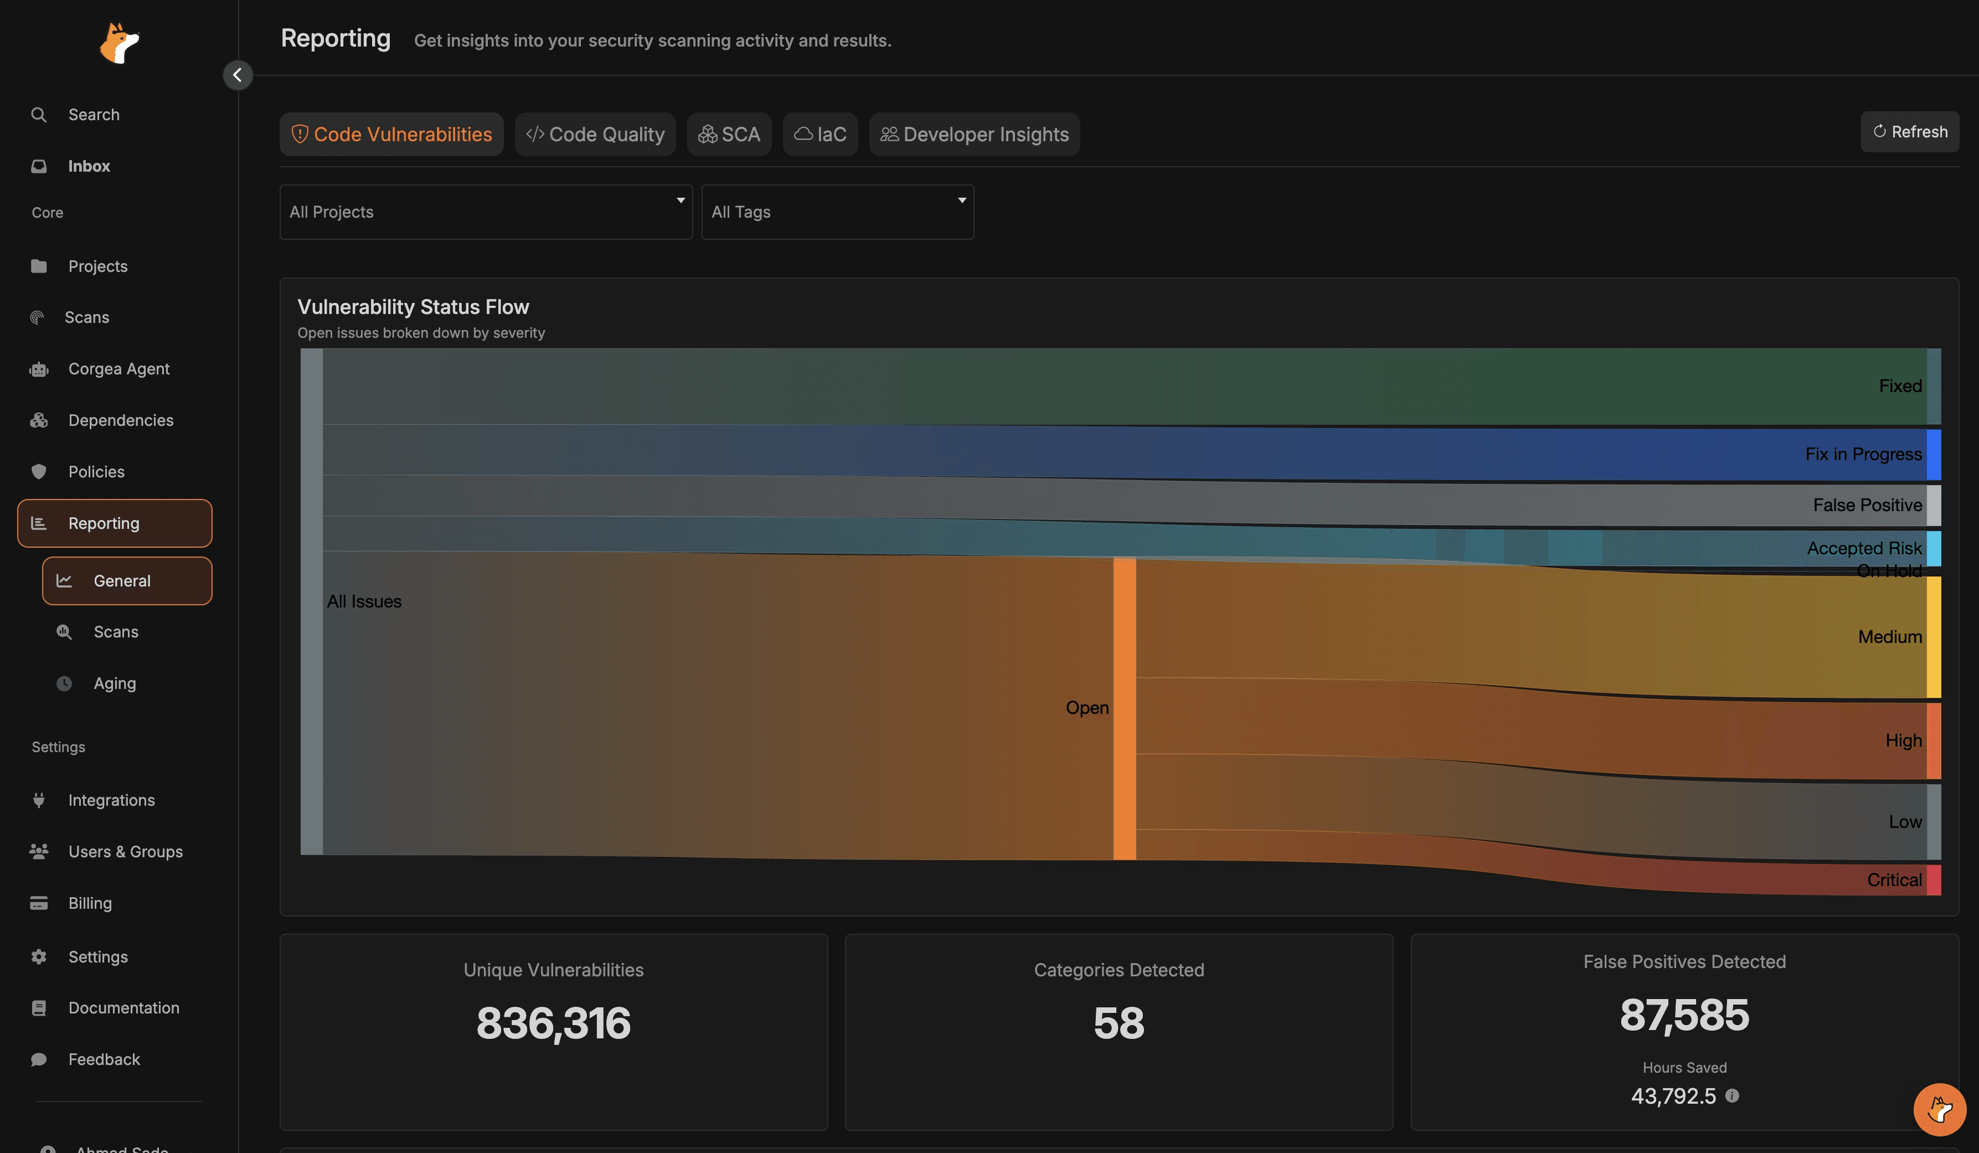Click the Dependencies cubes icon
This screenshot has width=1979, height=1153.
point(38,420)
